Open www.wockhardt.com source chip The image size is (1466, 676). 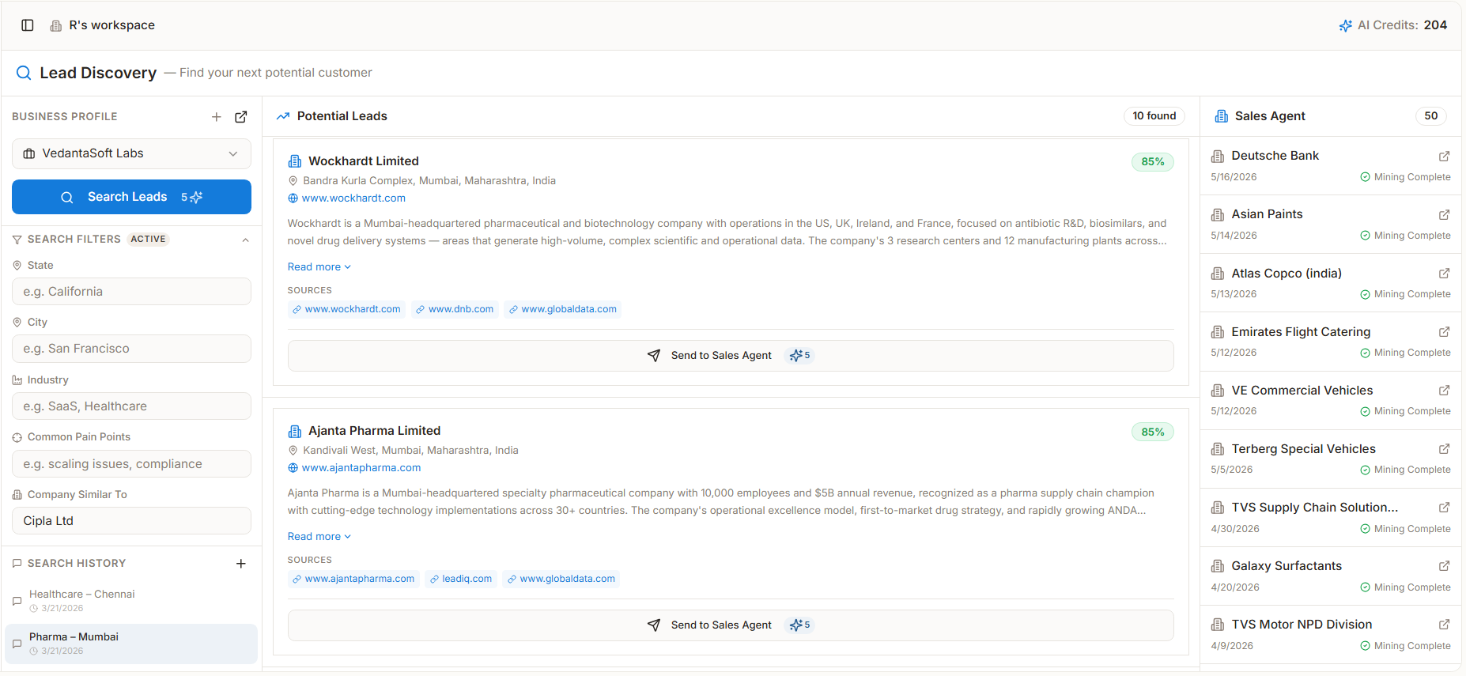point(346,309)
